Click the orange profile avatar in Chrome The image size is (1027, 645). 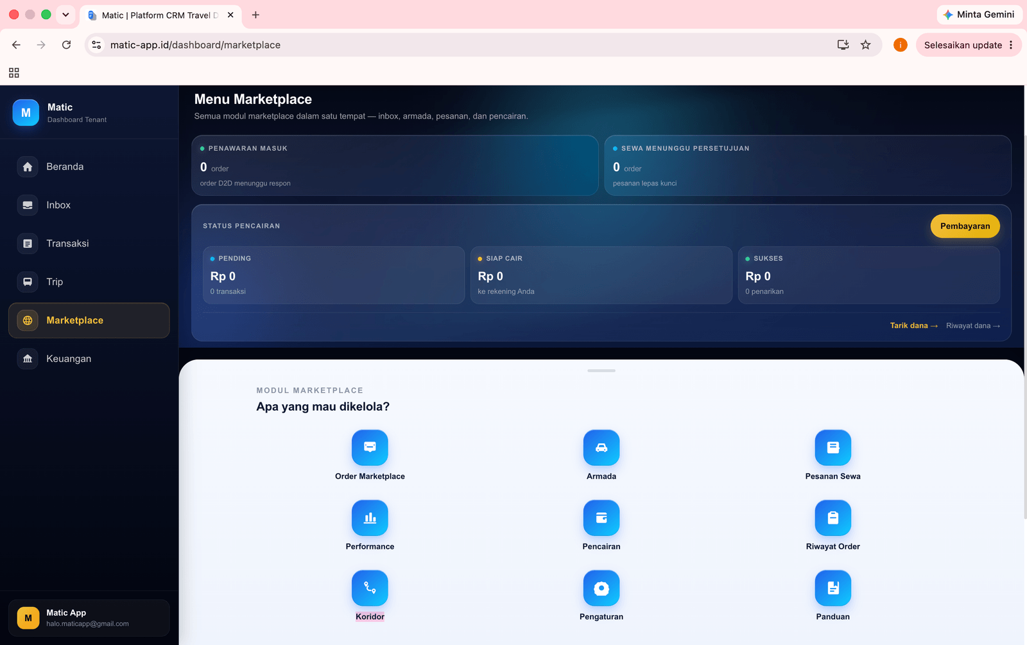(901, 45)
